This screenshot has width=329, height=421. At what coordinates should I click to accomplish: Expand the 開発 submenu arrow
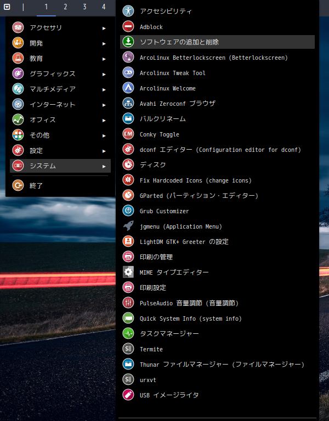[104, 43]
